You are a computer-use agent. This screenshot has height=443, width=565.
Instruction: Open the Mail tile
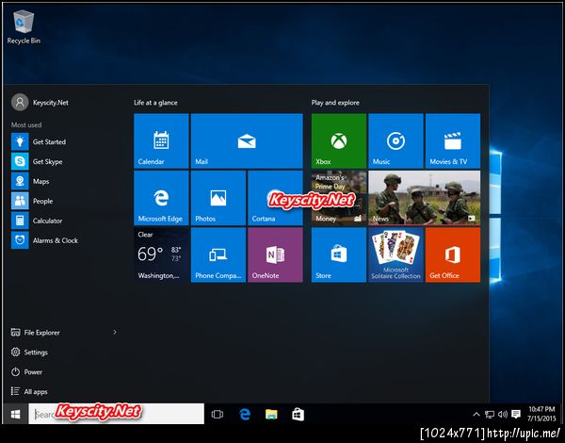point(247,140)
